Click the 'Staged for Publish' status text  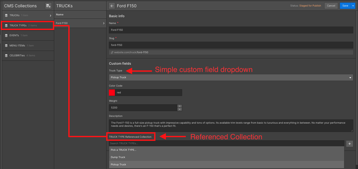pyautogui.click(x=310, y=6)
